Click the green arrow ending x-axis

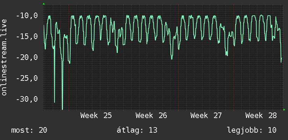coord(284,110)
